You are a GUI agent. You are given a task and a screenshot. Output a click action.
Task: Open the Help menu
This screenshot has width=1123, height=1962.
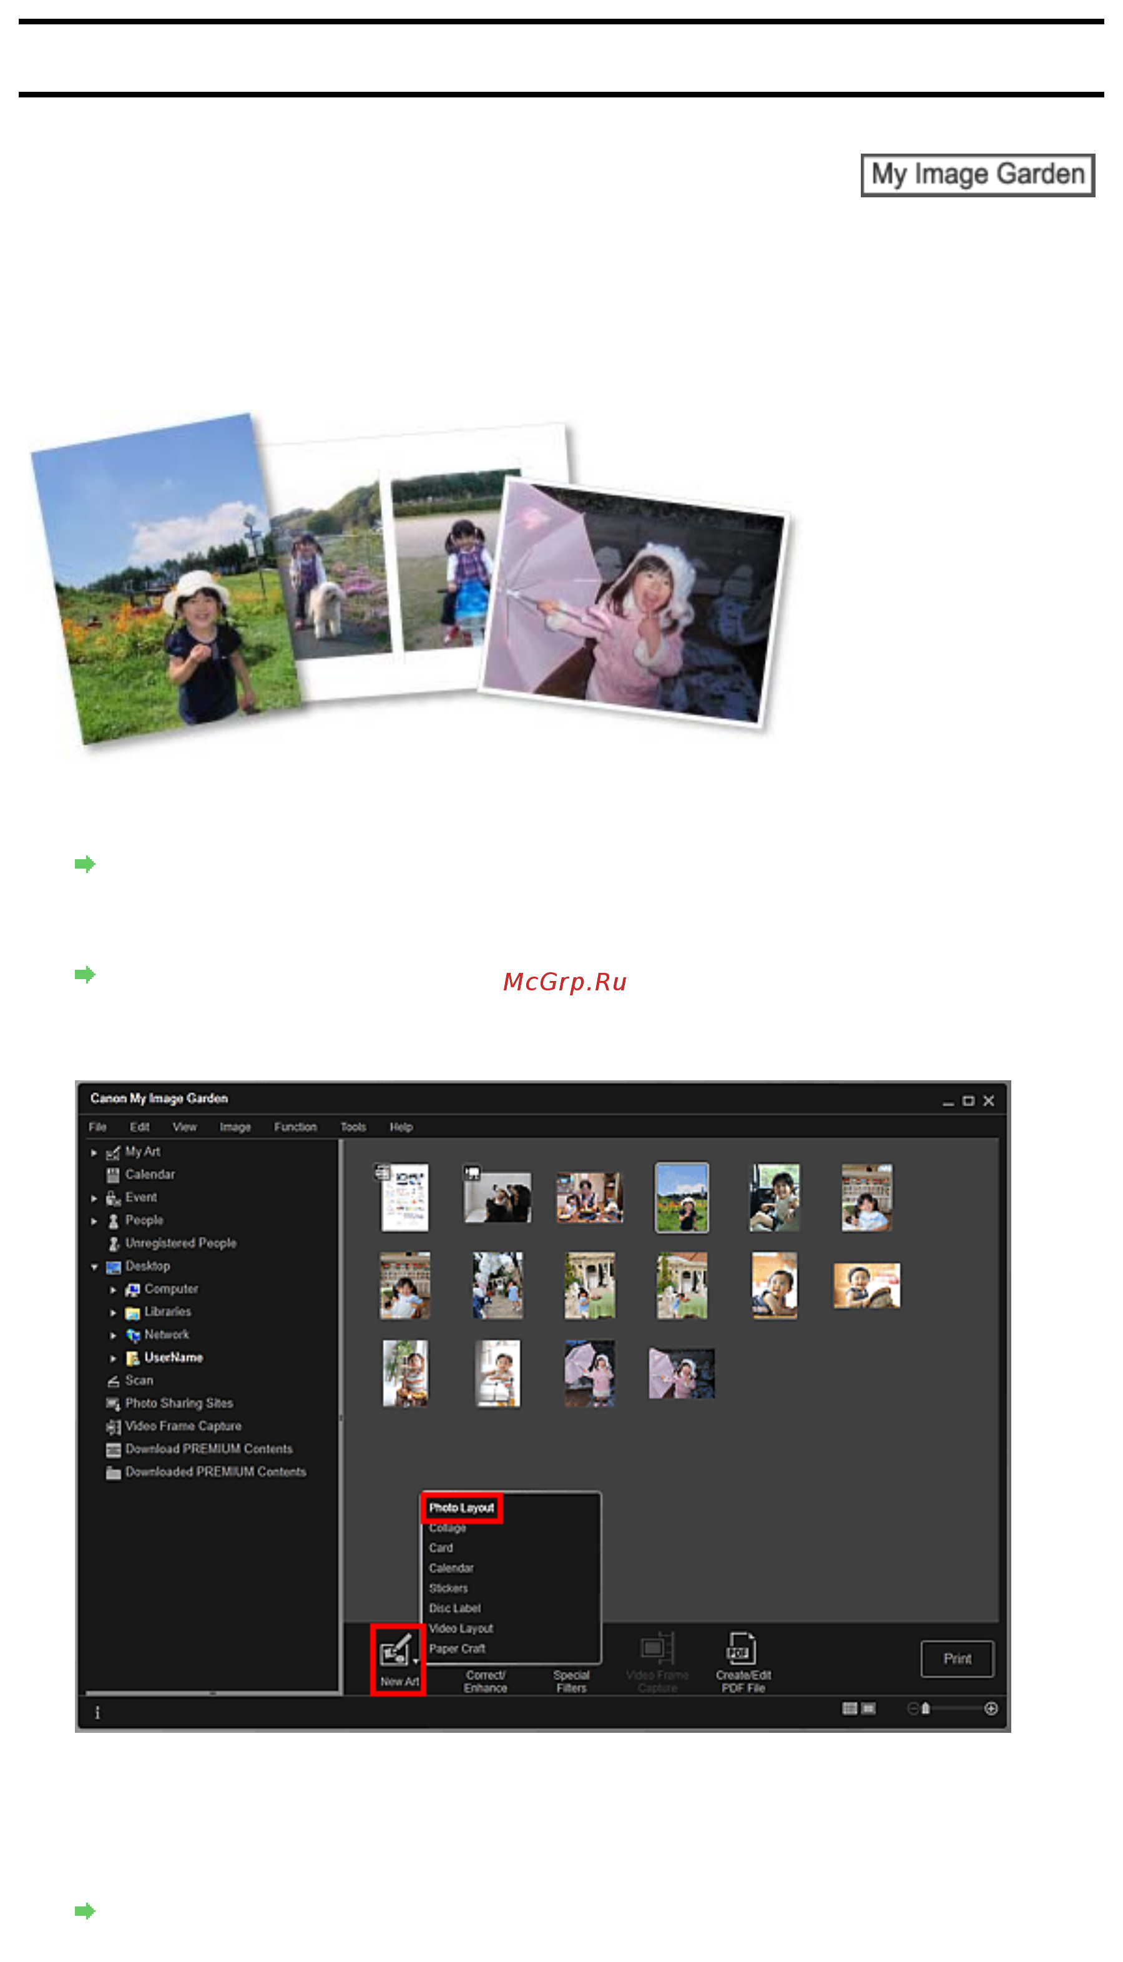coord(401,1127)
